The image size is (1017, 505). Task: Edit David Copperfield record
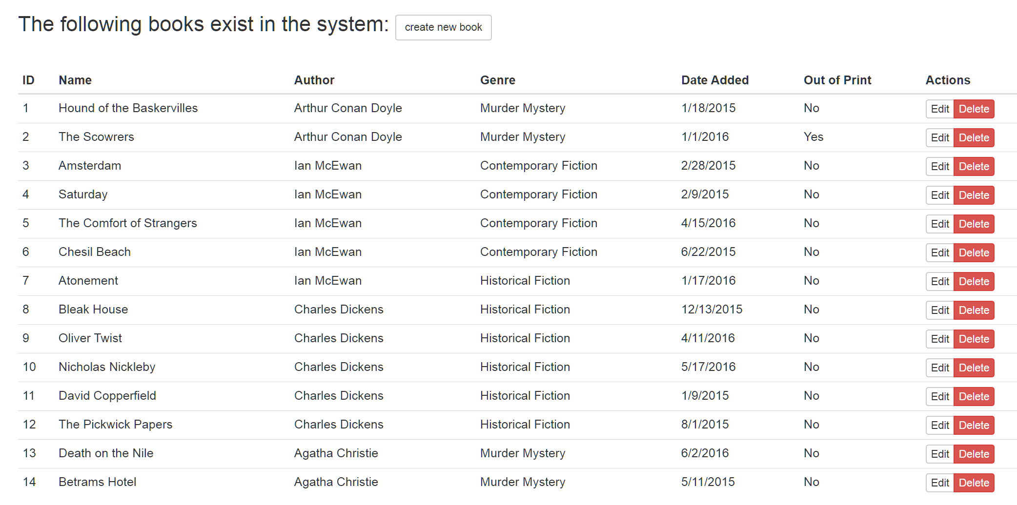point(939,396)
